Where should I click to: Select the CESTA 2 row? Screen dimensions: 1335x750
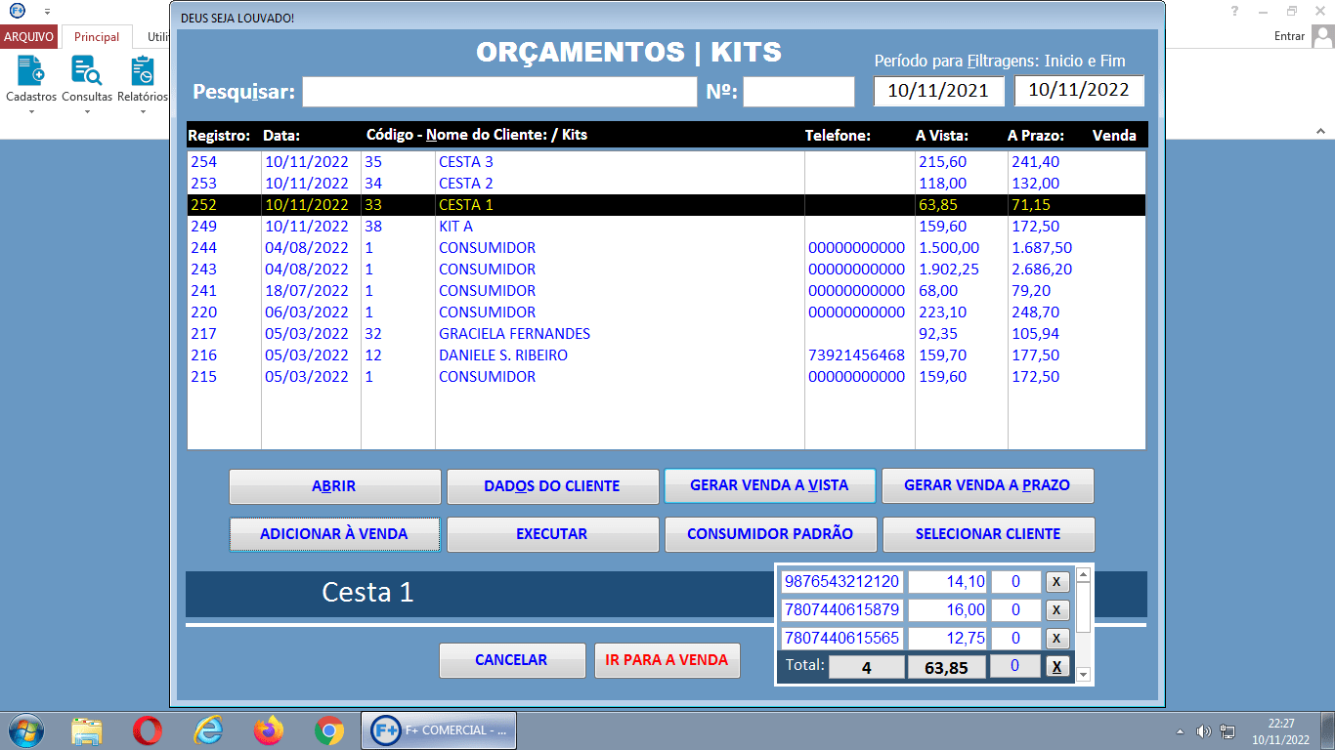[x=666, y=184]
